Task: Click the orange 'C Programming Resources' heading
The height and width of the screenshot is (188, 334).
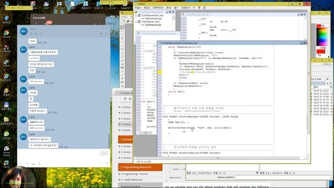Action: tap(140, 167)
